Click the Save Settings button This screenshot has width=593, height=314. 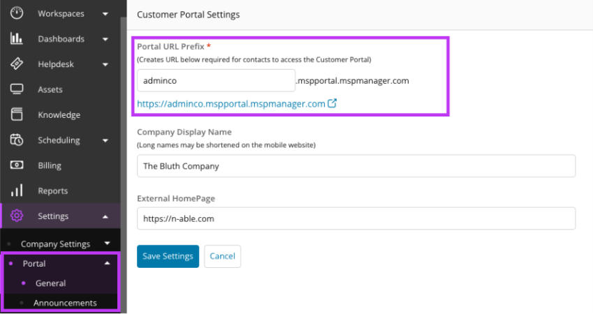168,256
